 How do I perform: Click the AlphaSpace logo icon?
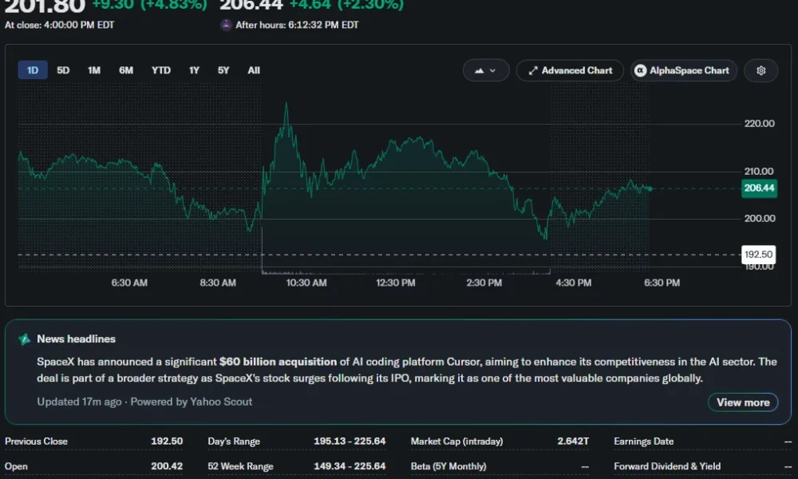[x=641, y=70]
